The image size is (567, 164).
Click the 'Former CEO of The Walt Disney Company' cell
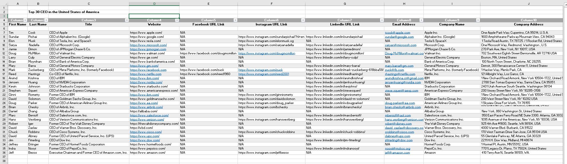[89, 124]
